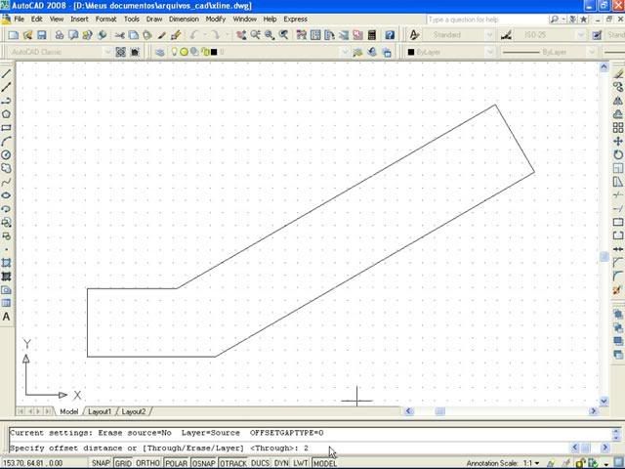Click the Pan Realtime icon
The image size is (625, 469).
tap(241, 35)
